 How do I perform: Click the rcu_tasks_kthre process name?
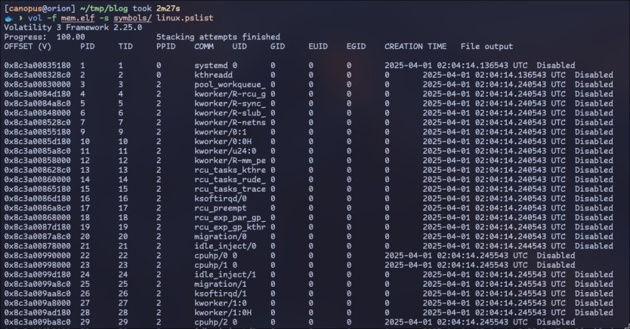(230, 170)
